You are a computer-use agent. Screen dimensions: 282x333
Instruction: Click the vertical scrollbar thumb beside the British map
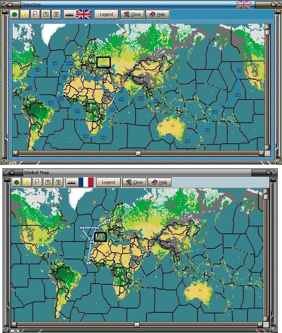267,32
